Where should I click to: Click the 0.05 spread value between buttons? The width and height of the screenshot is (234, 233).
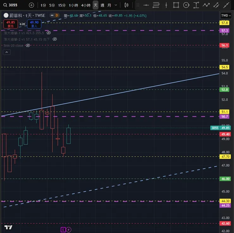coord(22,24)
